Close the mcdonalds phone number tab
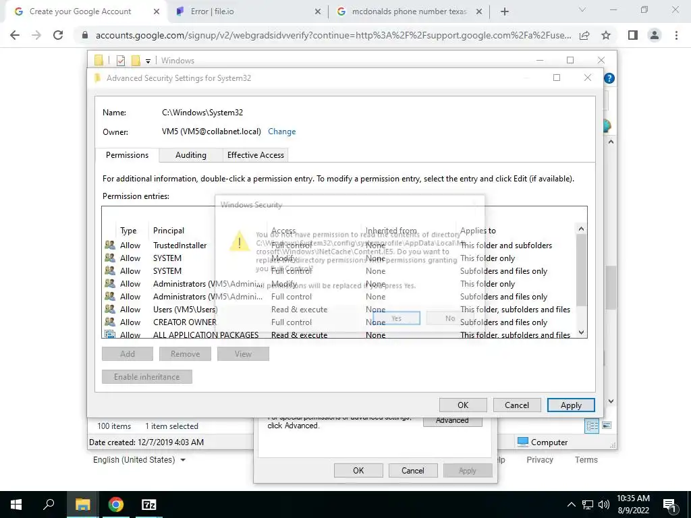Viewport: 691px width, 518px height. 479,11
